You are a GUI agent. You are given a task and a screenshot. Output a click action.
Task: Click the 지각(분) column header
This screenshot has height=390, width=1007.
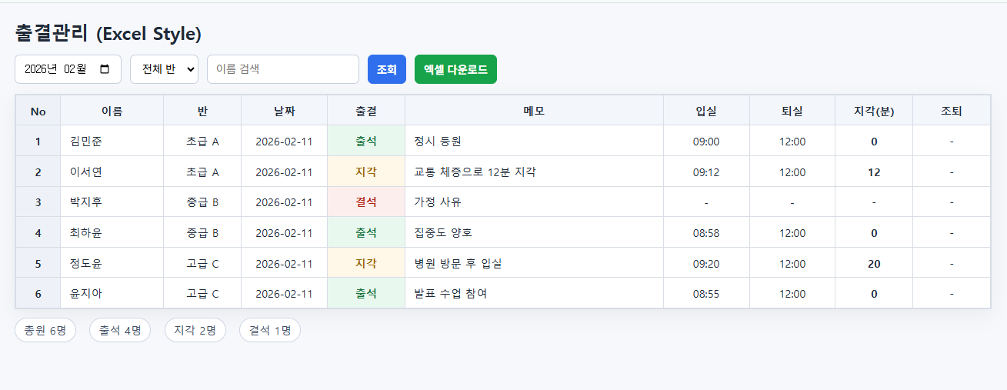pyautogui.click(x=873, y=112)
